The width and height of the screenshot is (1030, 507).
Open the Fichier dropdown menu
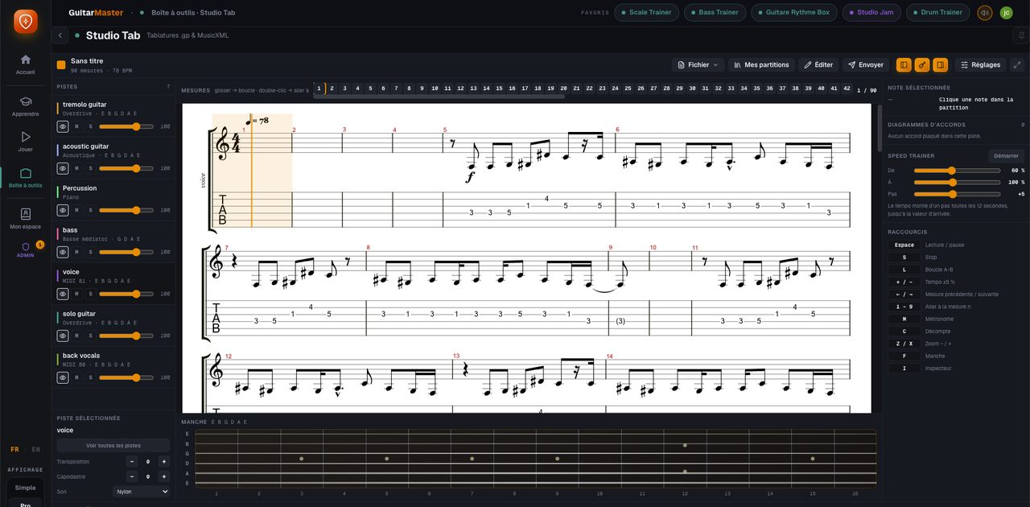coord(698,64)
